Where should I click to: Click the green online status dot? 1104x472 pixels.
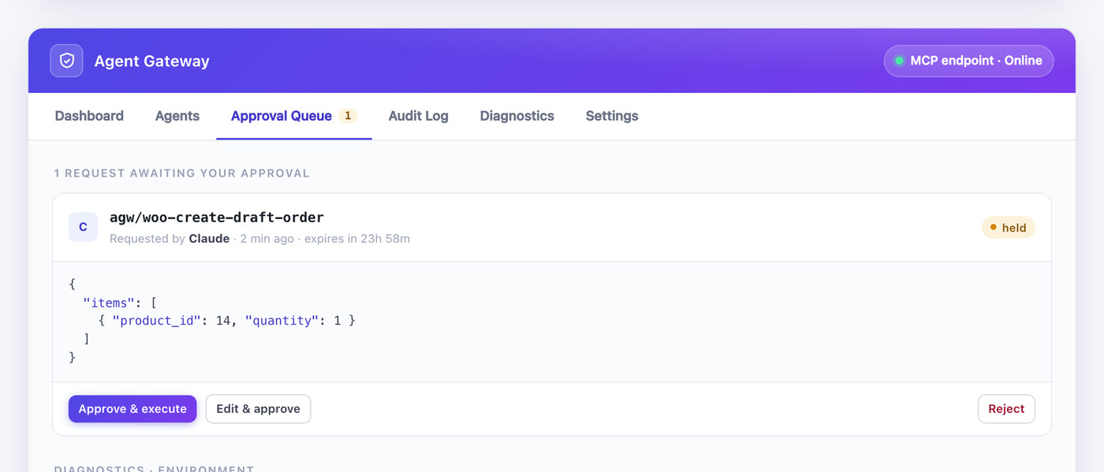899,61
